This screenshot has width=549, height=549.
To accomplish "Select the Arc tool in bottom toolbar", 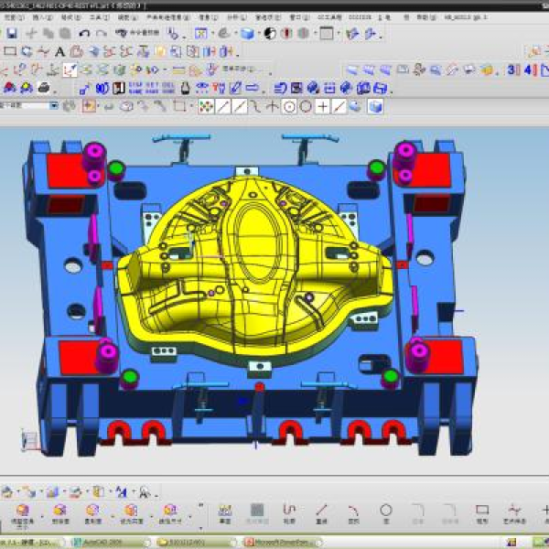I will [353, 510].
